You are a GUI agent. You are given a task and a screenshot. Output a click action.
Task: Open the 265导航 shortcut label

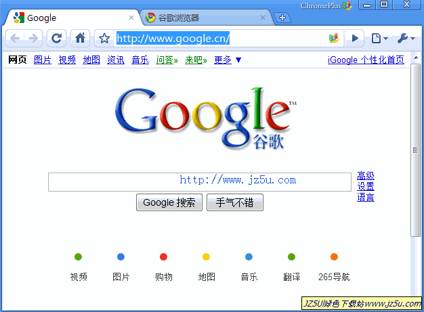click(334, 277)
